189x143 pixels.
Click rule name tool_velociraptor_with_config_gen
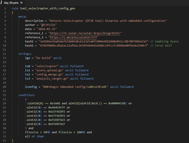(48, 8)
